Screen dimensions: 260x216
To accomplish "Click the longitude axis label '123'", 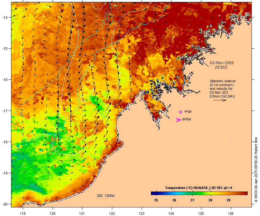I will 142,213.
